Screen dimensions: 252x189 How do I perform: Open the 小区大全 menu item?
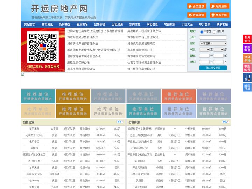(187, 24)
